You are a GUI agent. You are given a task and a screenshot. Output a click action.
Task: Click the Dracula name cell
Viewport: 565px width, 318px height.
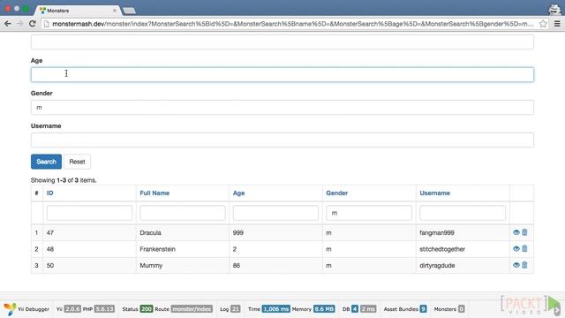point(183,232)
